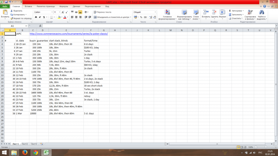
Task: Open Chrome from the Windows taskbar
Action: (36, 152)
